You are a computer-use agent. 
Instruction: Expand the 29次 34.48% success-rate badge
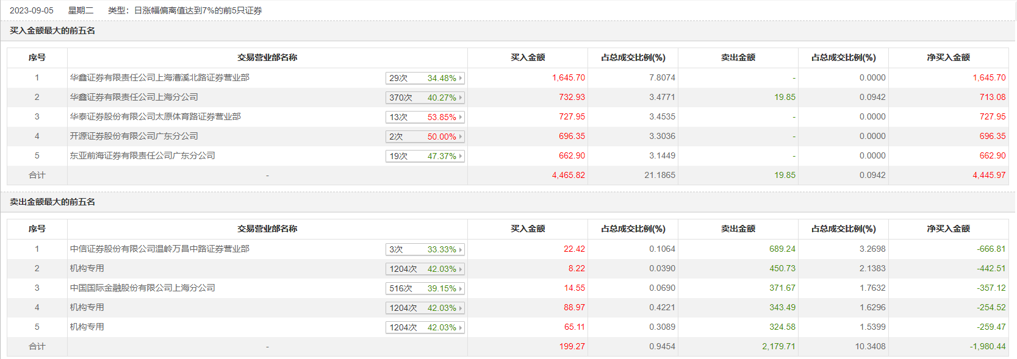425,78
